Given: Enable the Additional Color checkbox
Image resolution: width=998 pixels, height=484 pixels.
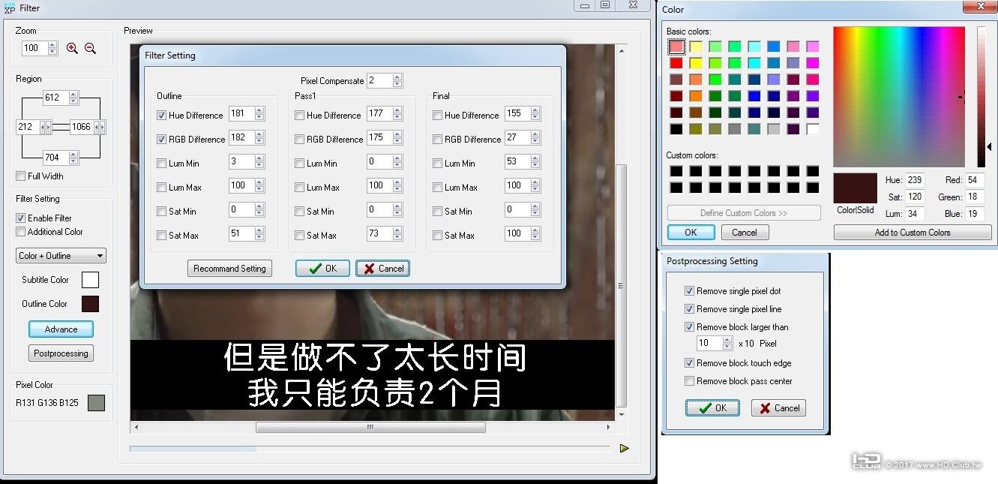Looking at the screenshot, I should (22, 232).
